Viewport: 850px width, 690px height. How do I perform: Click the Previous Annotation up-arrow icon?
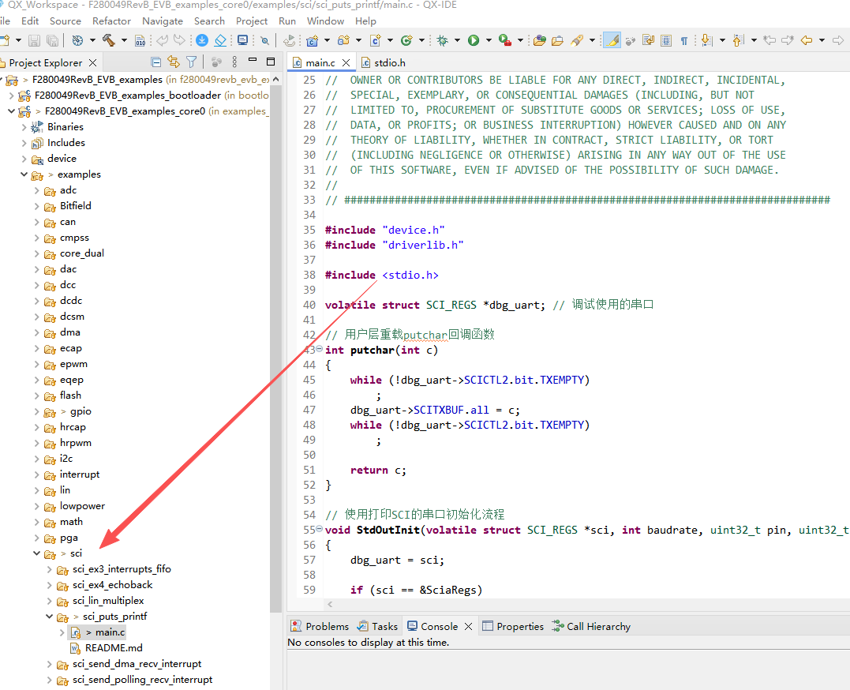click(738, 40)
